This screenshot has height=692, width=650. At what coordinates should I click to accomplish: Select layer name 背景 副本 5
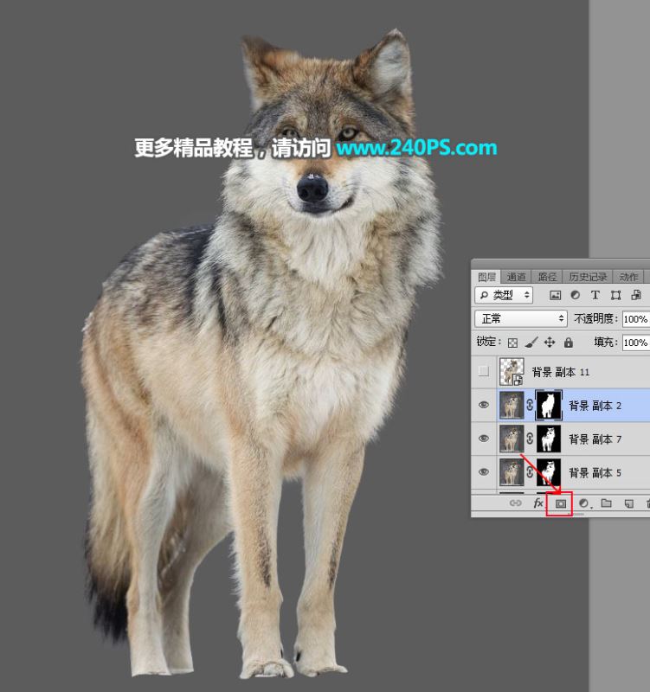595,472
